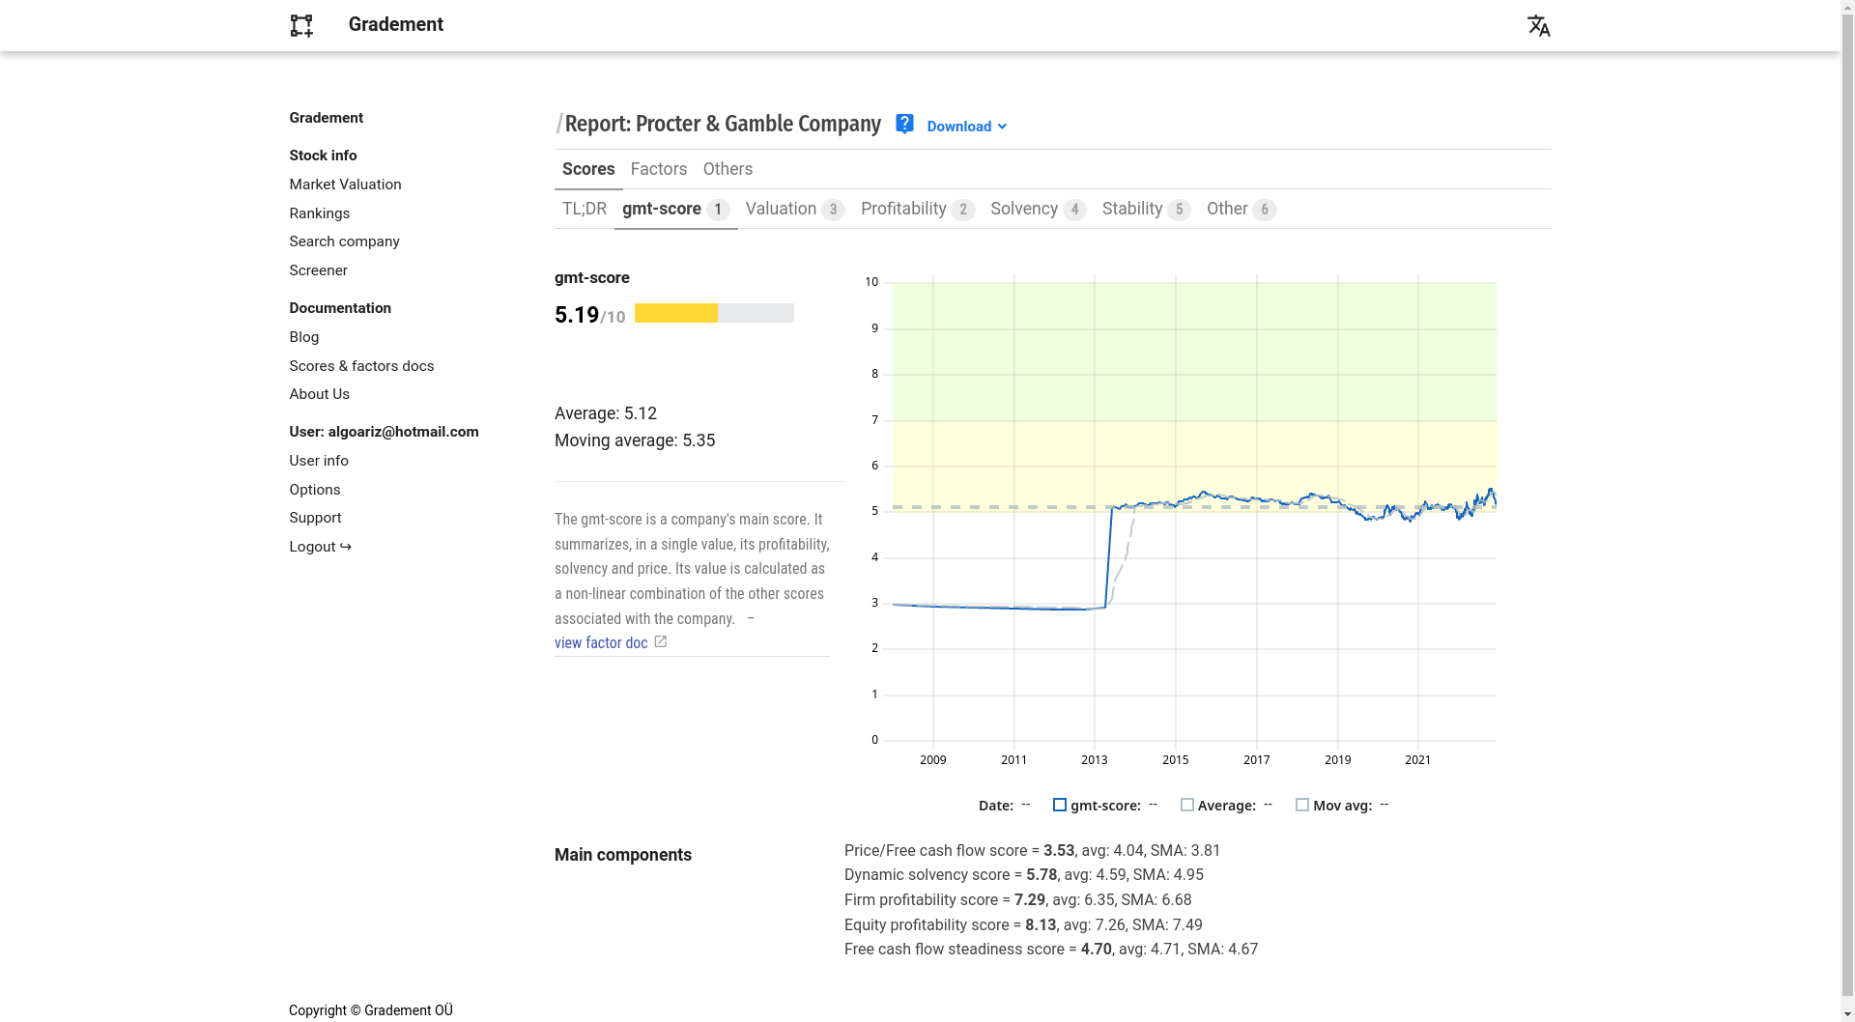Viewport: 1855px width, 1022px height.
Task: Open the Profitability 2 sub-tab
Action: pyautogui.click(x=918, y=209)
